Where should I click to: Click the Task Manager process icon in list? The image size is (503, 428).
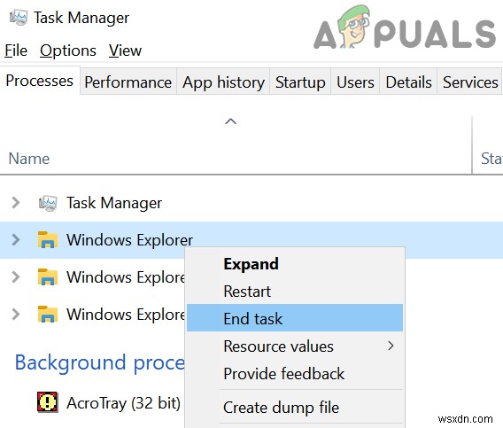(48, 203)
